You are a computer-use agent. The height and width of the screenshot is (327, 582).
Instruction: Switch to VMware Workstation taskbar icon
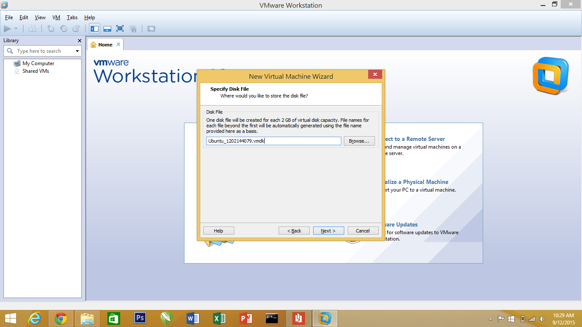[325, 318]
